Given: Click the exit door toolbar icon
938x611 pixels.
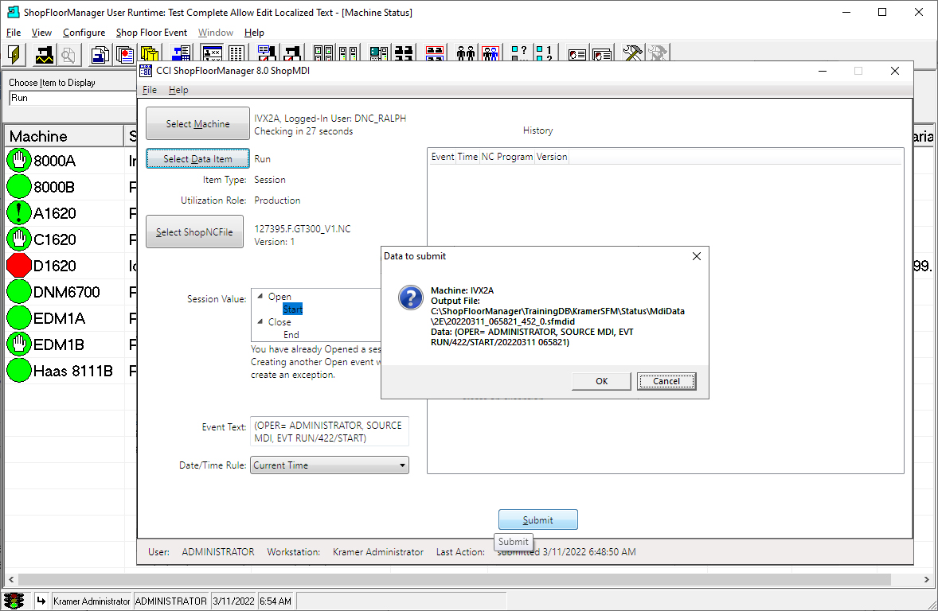Looking at the screenshot, I should 14,54.
